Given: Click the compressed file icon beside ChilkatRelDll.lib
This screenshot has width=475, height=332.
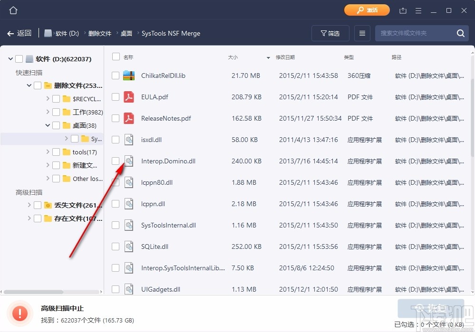Looking at the screenshot, I should (128, 76).
